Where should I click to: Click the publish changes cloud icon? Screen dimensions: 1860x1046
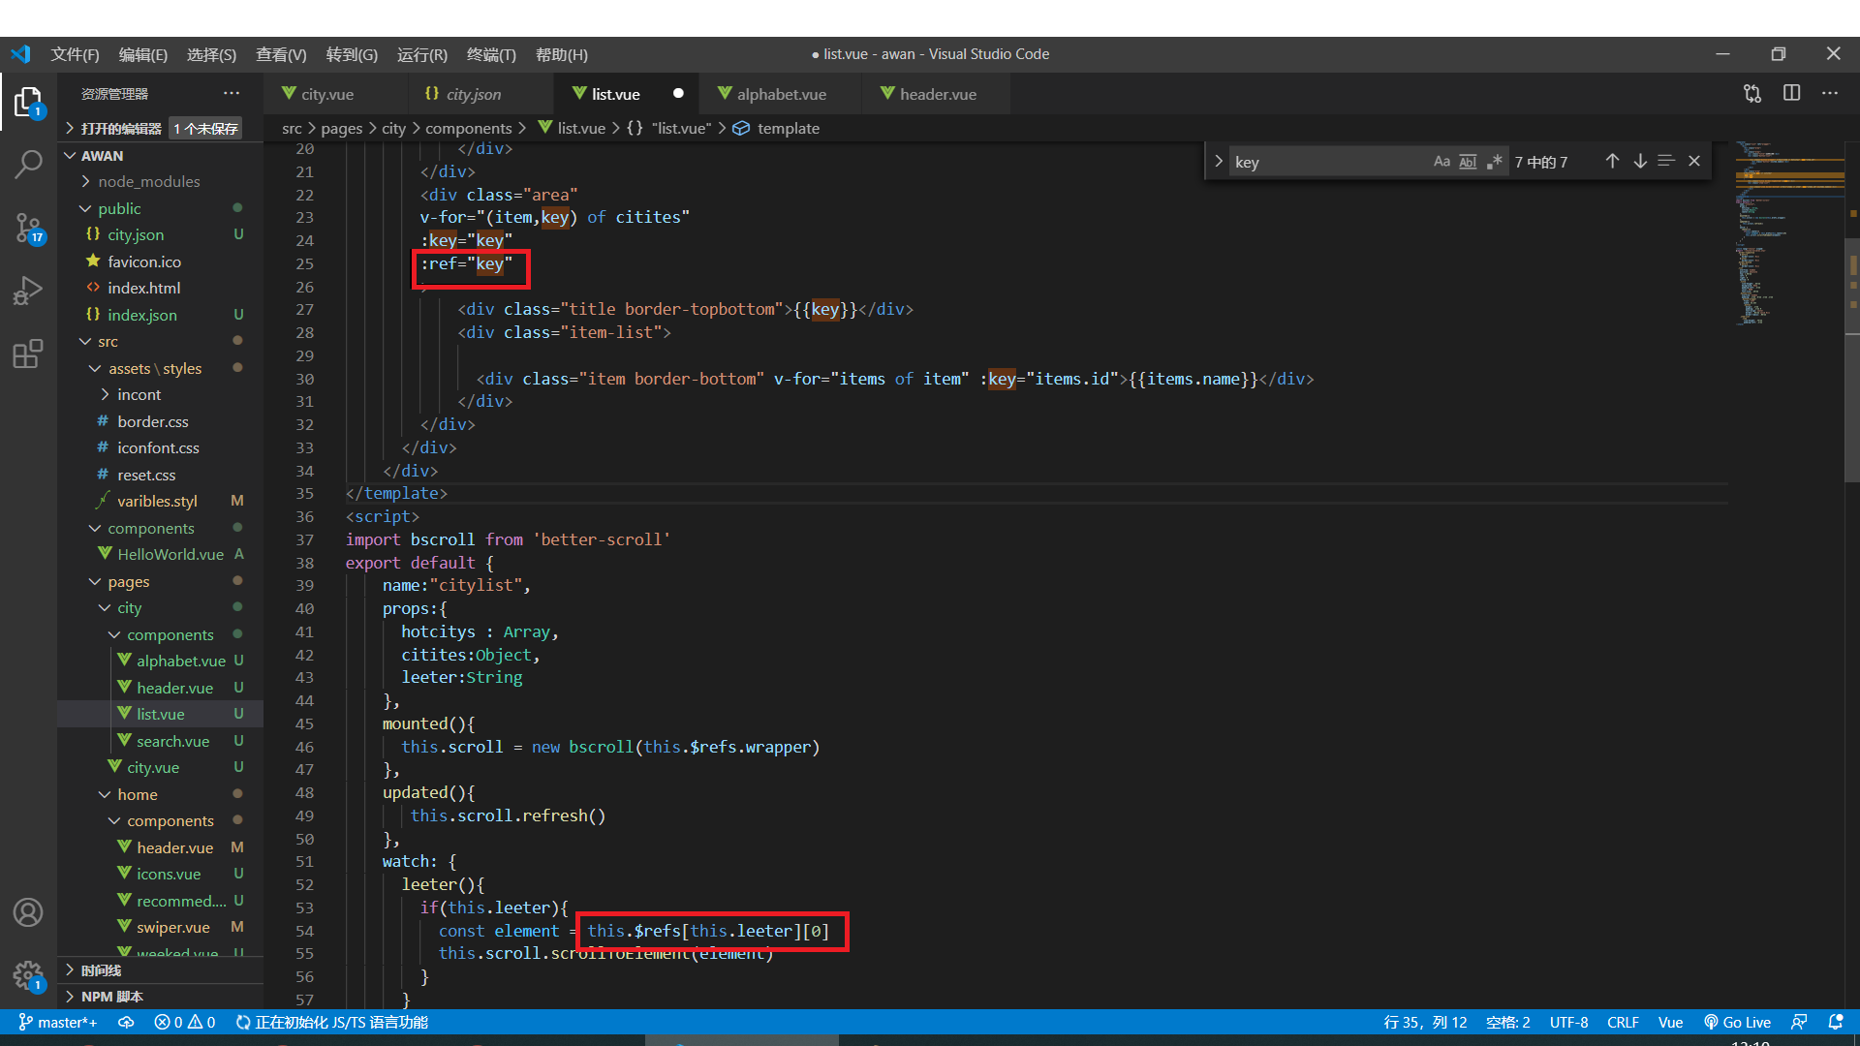[x=126, y=1022]
